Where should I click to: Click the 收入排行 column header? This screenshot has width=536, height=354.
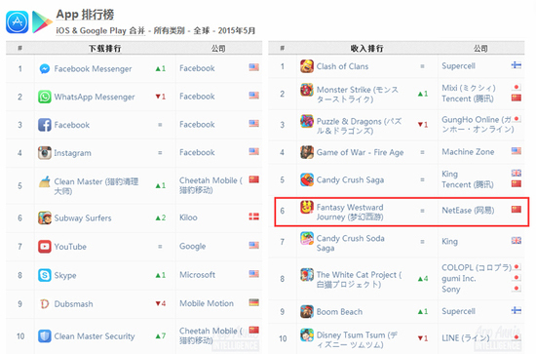pos(366,48)
